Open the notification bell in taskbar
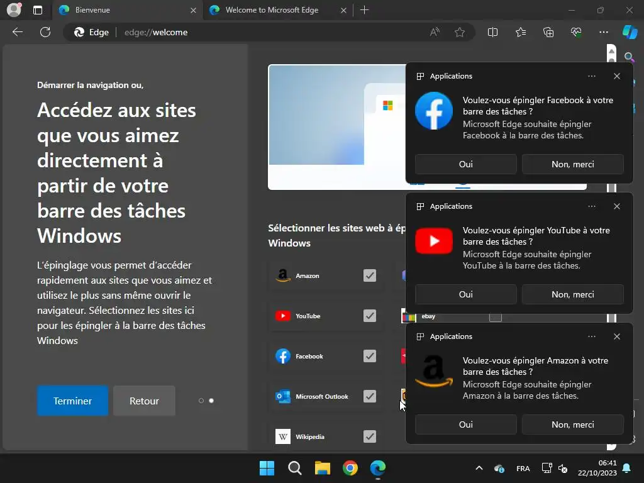 click(x=627, y=468)
